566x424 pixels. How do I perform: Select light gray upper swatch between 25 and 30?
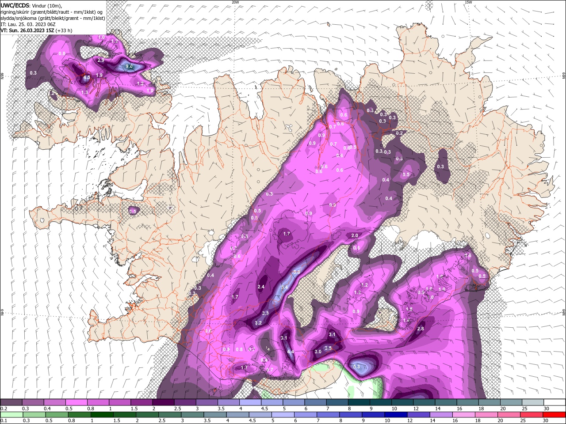click(533, 402)
